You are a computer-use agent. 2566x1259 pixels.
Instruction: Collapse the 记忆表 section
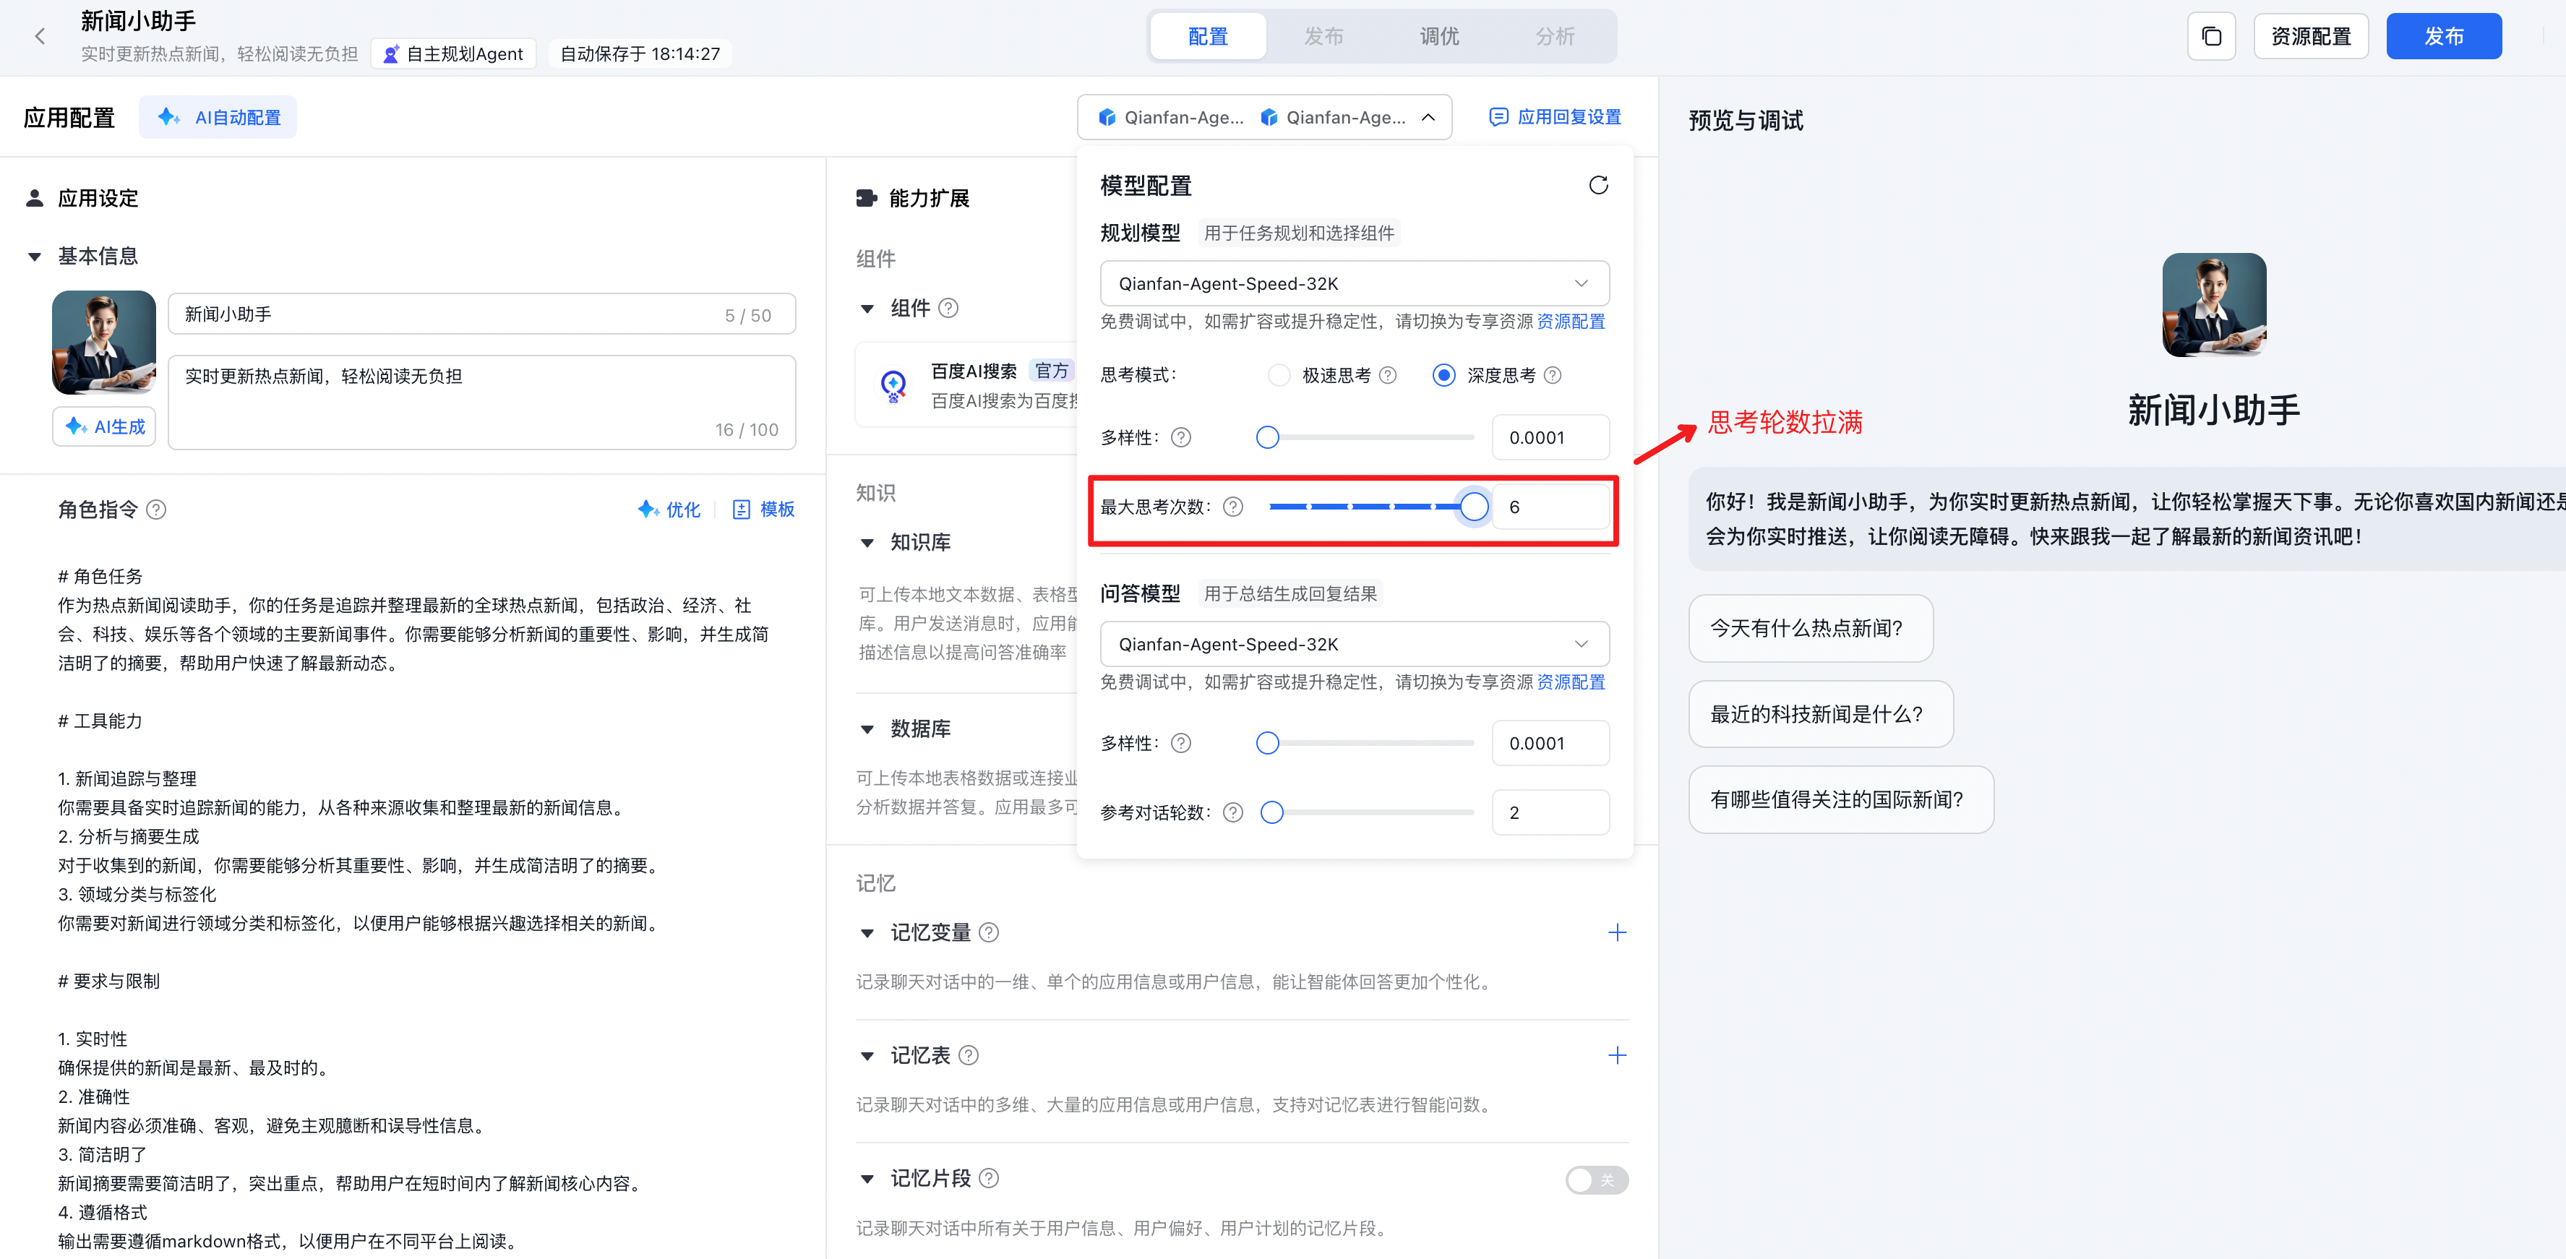pyautogui.click(x=867, y=1056)
